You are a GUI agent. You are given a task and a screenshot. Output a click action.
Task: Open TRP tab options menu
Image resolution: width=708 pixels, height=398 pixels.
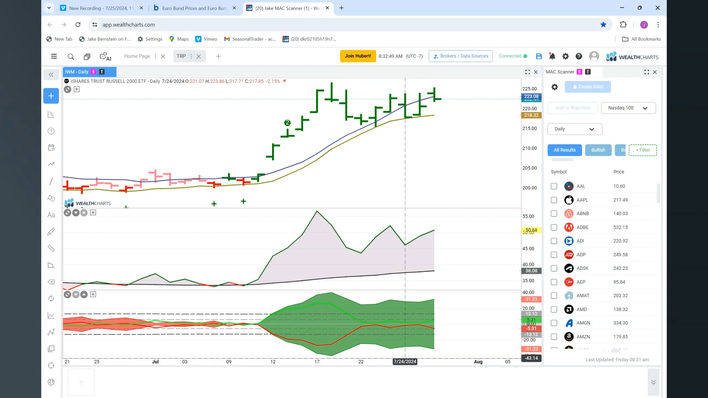[x=191, y=56]
